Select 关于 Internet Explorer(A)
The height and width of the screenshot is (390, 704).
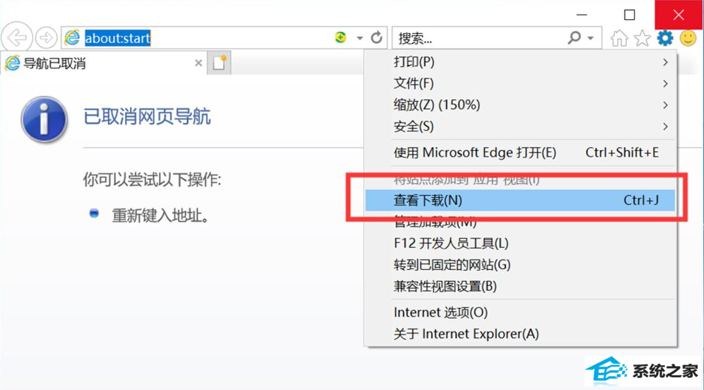[520, 334]
